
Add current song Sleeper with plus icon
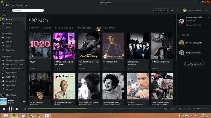pyautogui.click(x=24, y=102)
